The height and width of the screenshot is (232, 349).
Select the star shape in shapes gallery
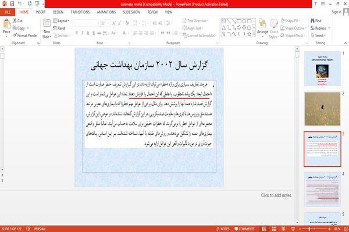250,34
